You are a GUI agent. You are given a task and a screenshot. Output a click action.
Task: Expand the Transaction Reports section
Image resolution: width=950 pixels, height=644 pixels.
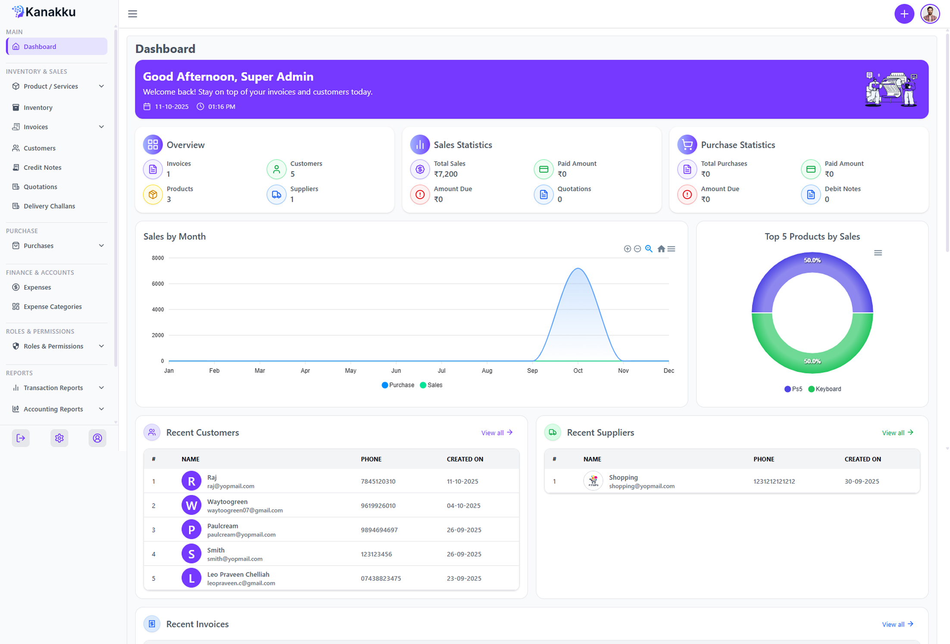[57, 388]
